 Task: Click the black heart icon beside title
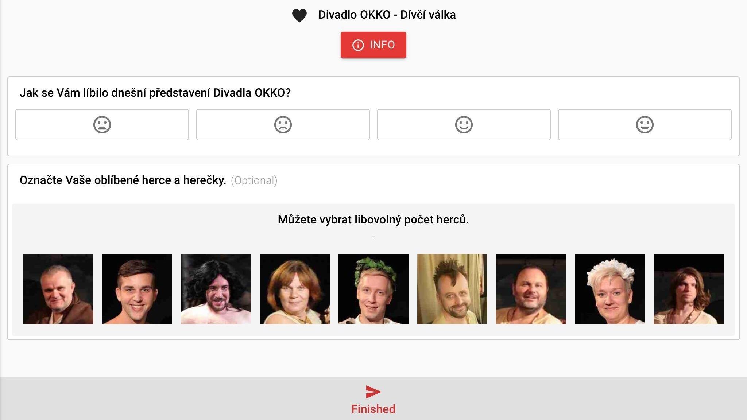pos(299,16)
